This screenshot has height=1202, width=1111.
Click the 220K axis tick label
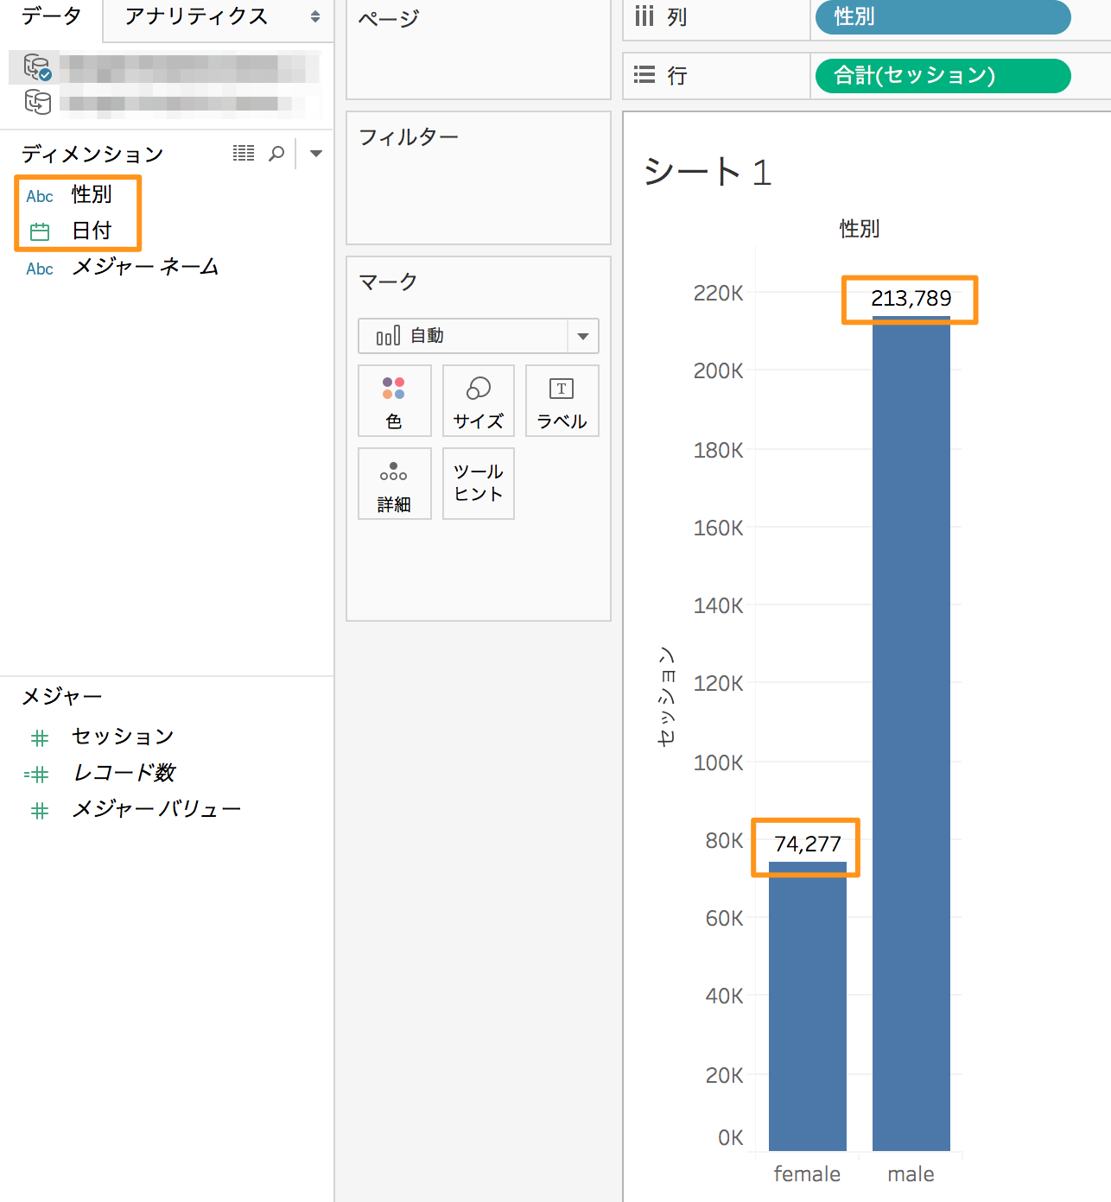718,294
